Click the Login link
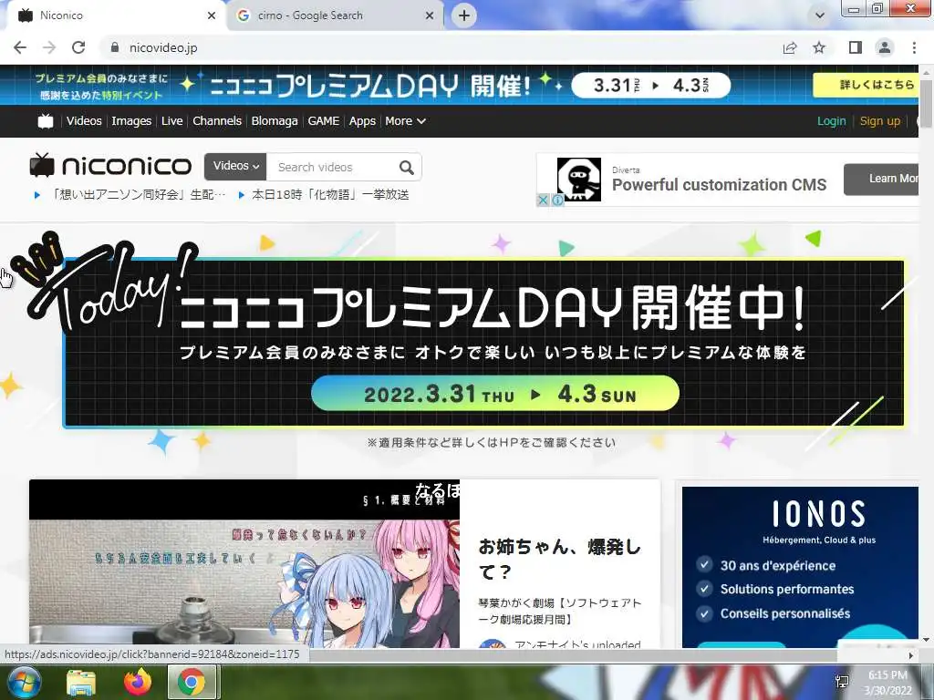This screenshot has height=700, width=934. tap(832, 121)
